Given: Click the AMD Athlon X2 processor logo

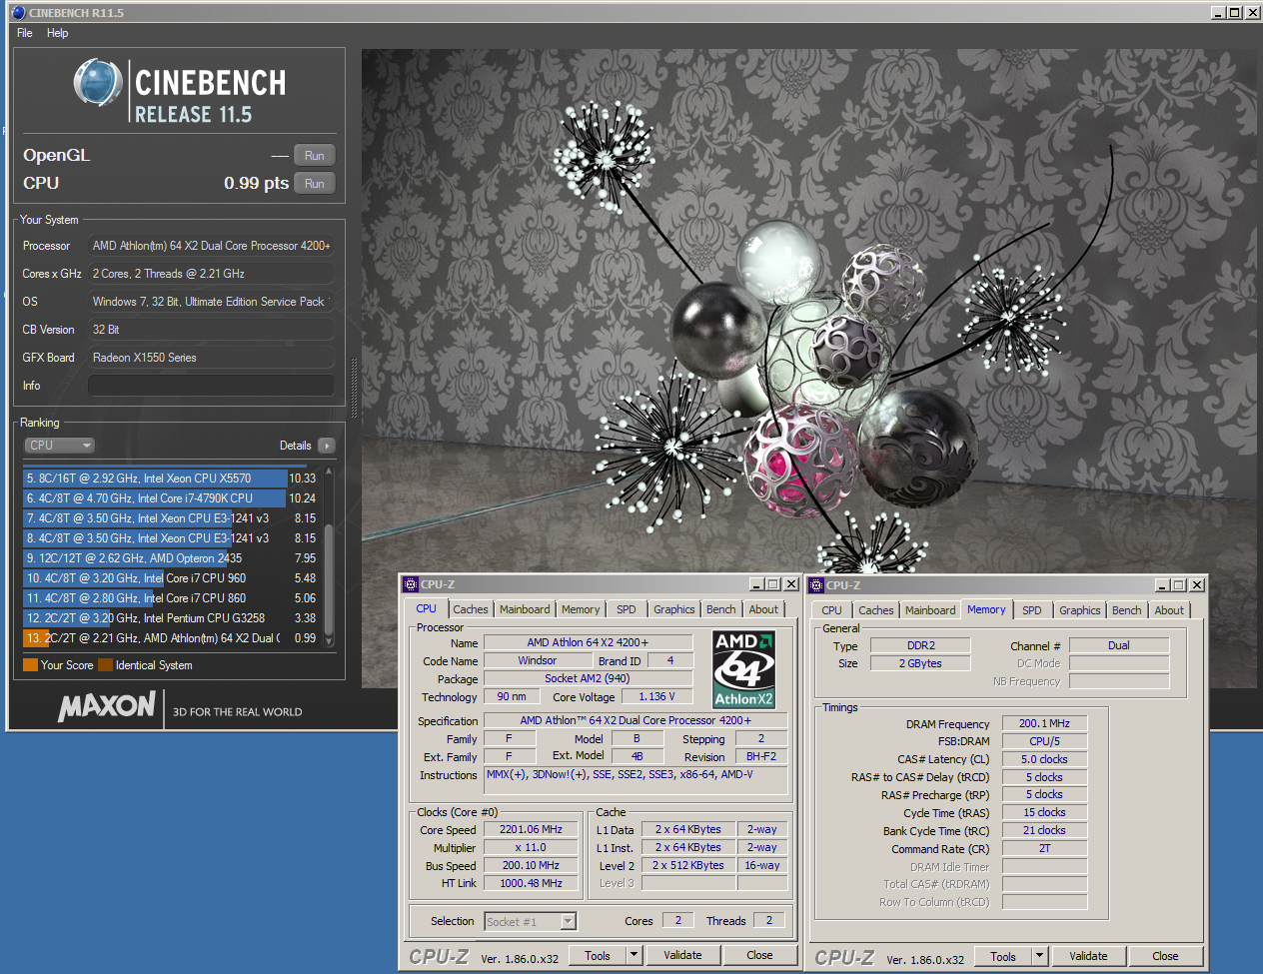Looking at the screenshot, I should (x=743, y=669).
